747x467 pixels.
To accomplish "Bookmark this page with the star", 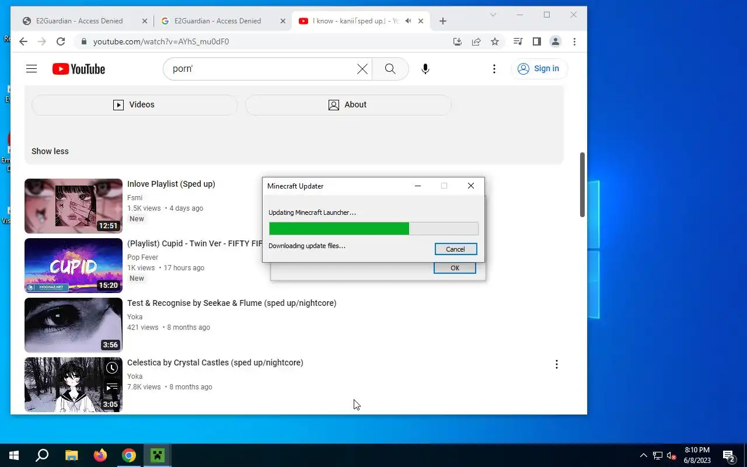I will coord(495,41).
